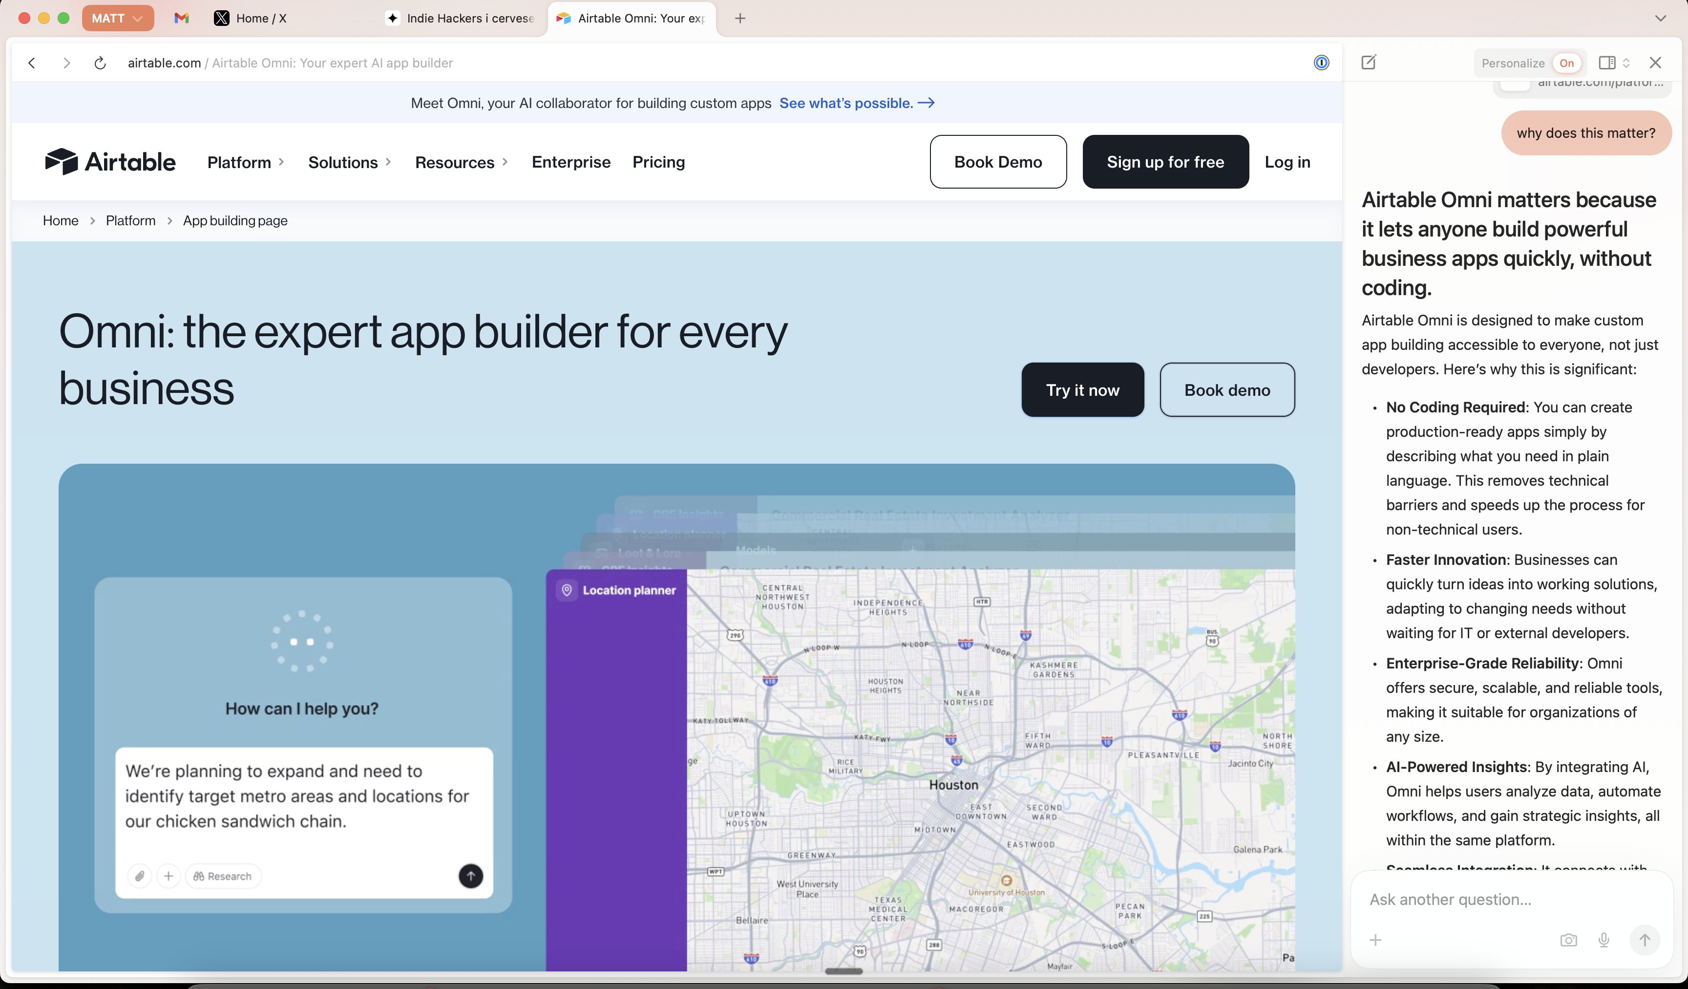Open the Enterprise nav item
This screenshot has width=1688, height=989.
coord(570,162)
